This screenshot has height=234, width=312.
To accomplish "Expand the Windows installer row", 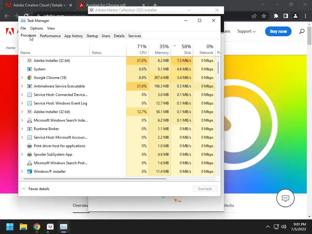I will coord(22,172).
